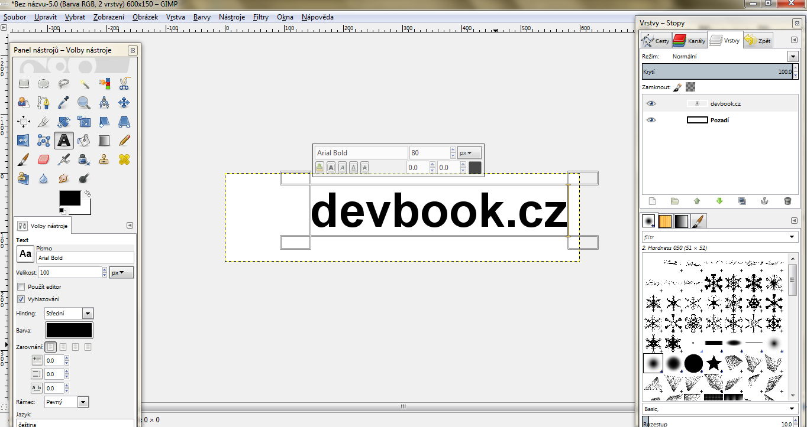Select the Rectangle Select tool
807x427 pixels.
click(24, 84)
